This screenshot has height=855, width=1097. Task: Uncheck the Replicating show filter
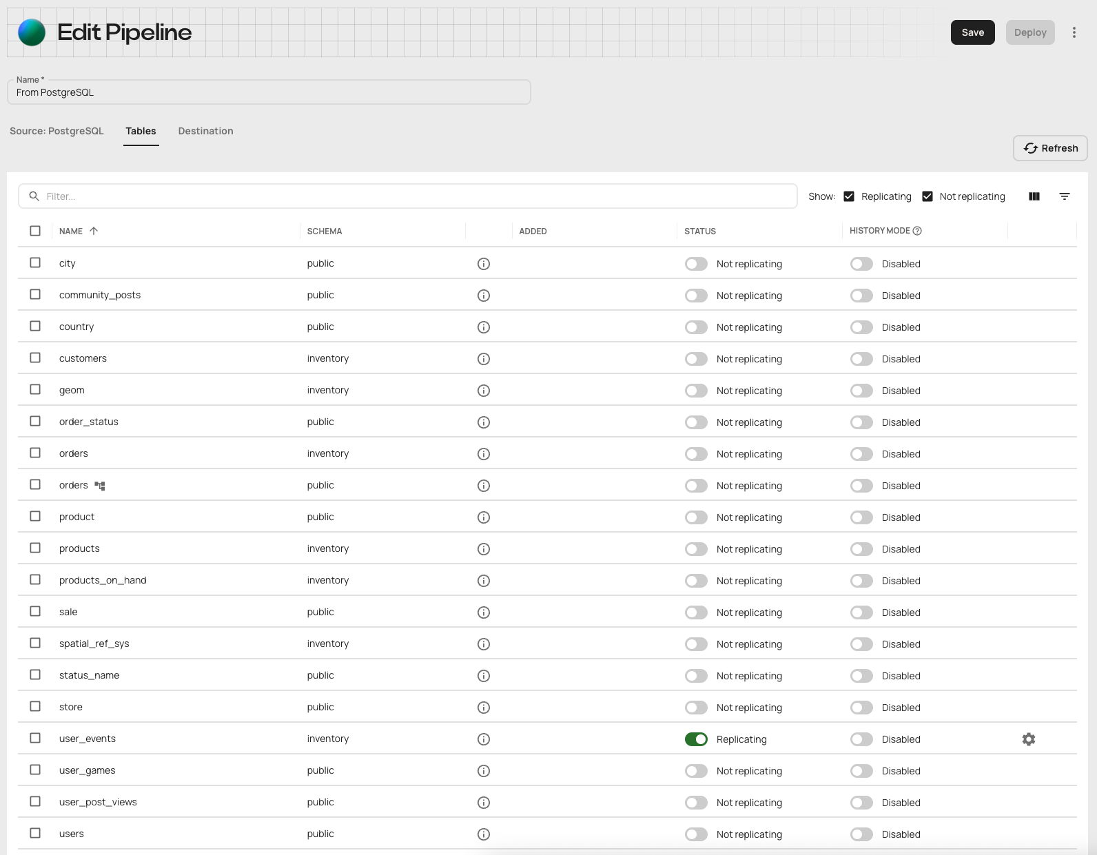(849, 196)
